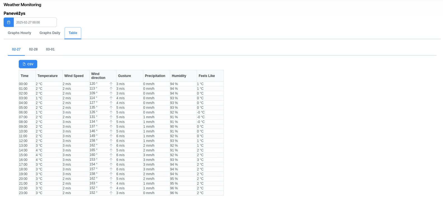Click the Humidity column header
The image size is (443, 205).
tap(179, 76)
